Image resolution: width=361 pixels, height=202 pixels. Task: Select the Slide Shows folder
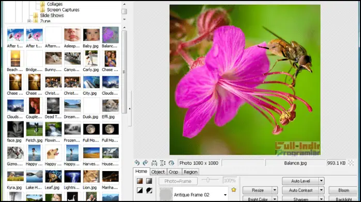(x=52, y=15)
